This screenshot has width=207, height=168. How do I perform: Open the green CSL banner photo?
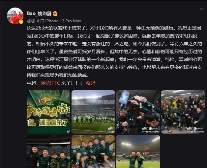coord(48,112)
